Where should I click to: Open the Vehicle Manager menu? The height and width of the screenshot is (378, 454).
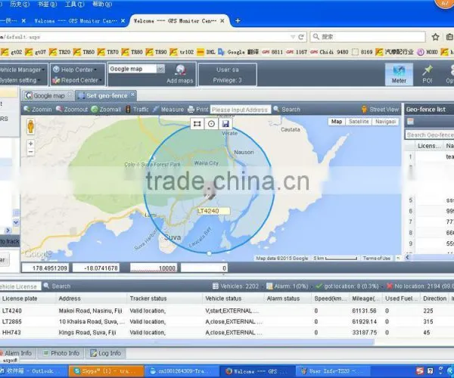[x=22, y=70]
